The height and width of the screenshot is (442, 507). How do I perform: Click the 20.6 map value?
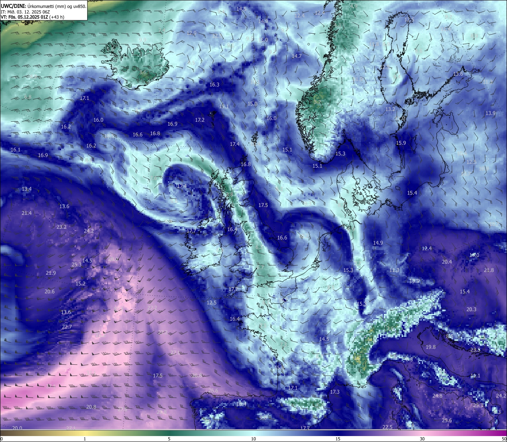pyautogui.click(x=50, y=291)
